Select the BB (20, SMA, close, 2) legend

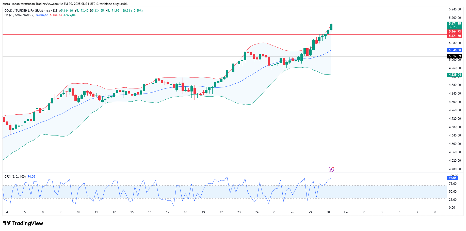click(x=19, y=15)
